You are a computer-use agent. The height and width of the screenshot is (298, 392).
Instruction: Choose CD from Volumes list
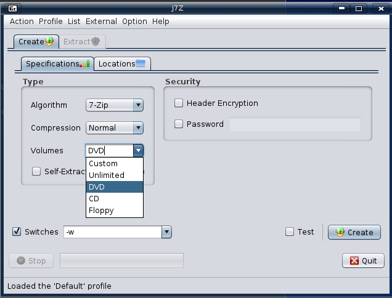click(x=115, y=199)
